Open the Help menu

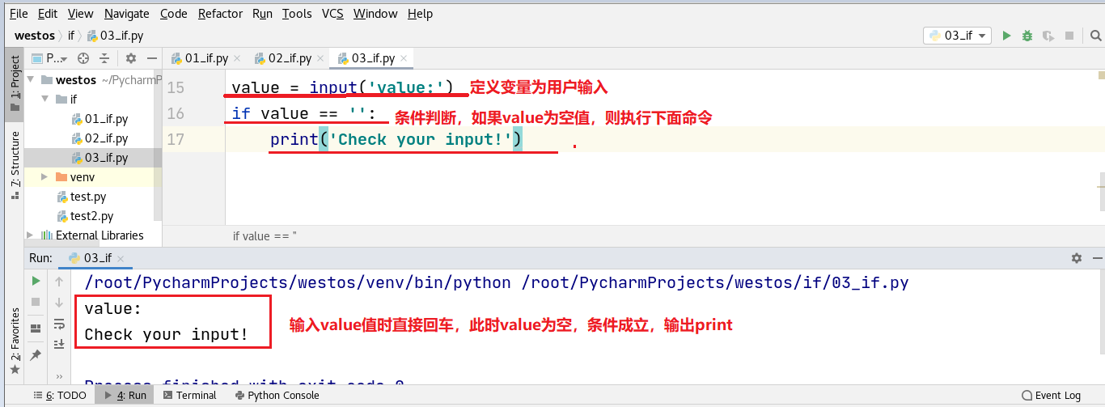tap(420, 14)
